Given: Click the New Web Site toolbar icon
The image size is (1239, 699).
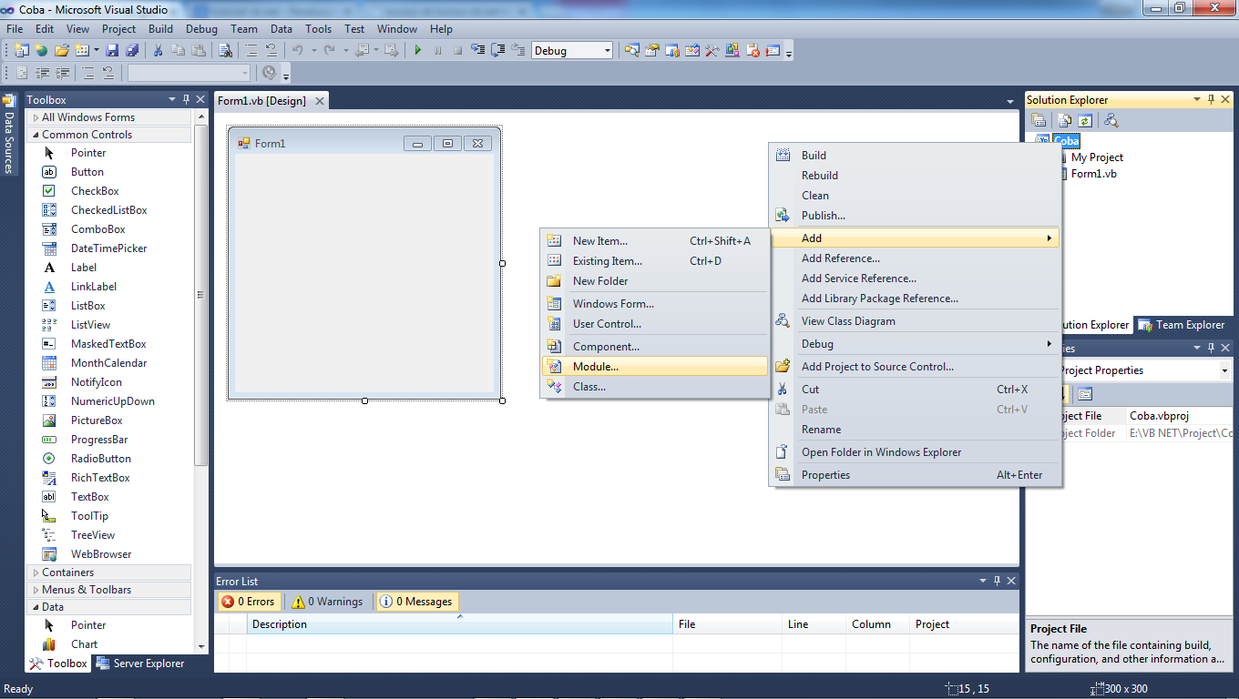Looking at the screenshot, I should click(42, 51).
